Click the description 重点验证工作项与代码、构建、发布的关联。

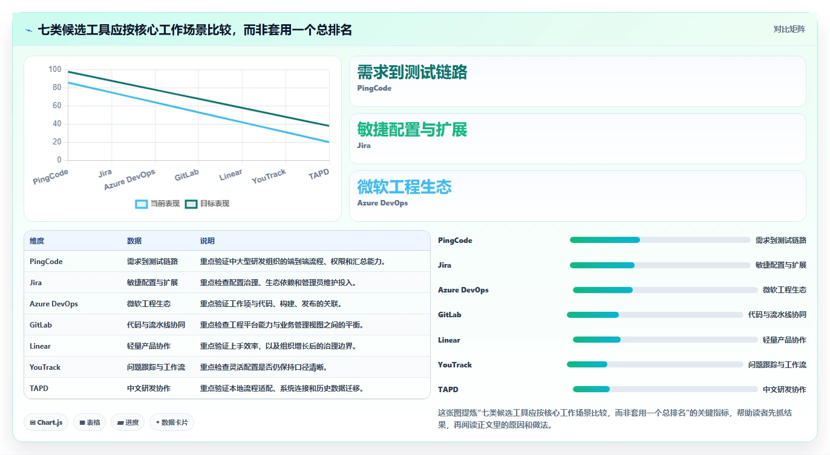(271, 304)
